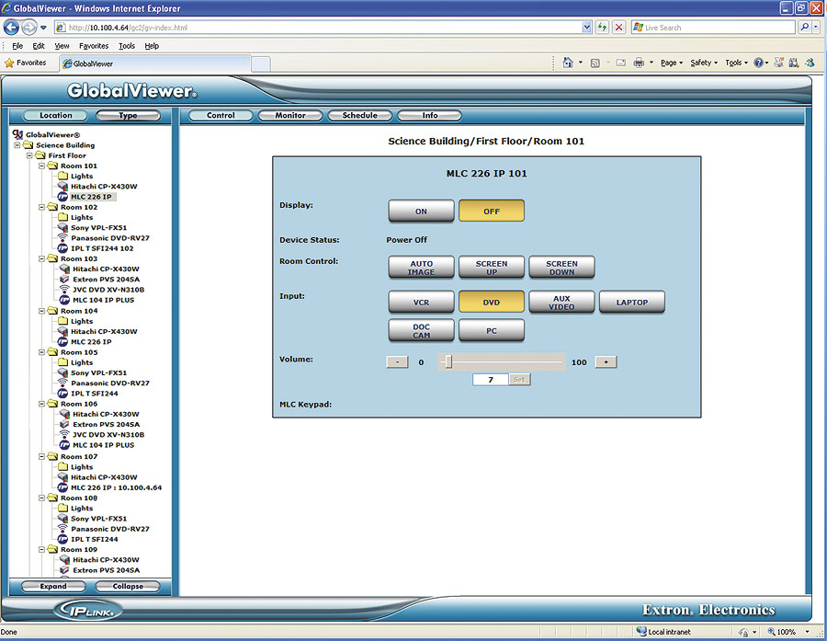The height and width of the screenshot is (641, 827).
Task: Switch to the Monitor tab
Action: tap(290, 115)
